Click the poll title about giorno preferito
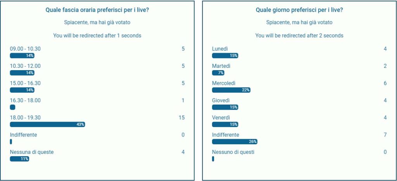397x181 pixels. coord(299,10)
